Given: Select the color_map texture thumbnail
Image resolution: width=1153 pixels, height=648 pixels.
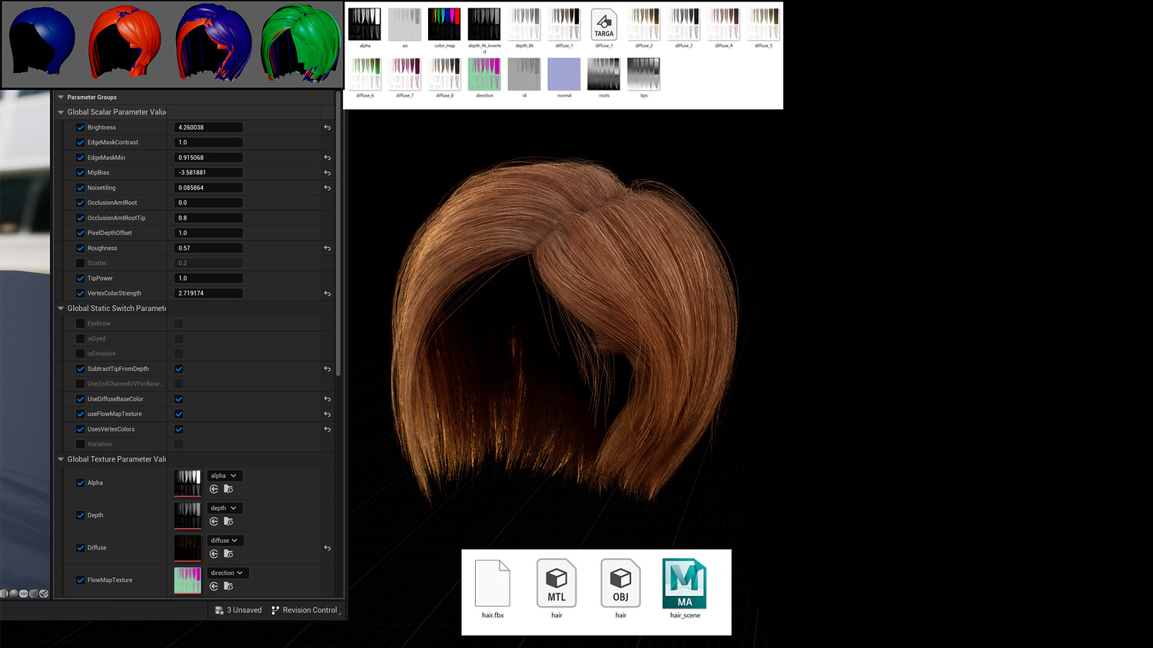Looking at the screenshot, I should coord(444,25).
